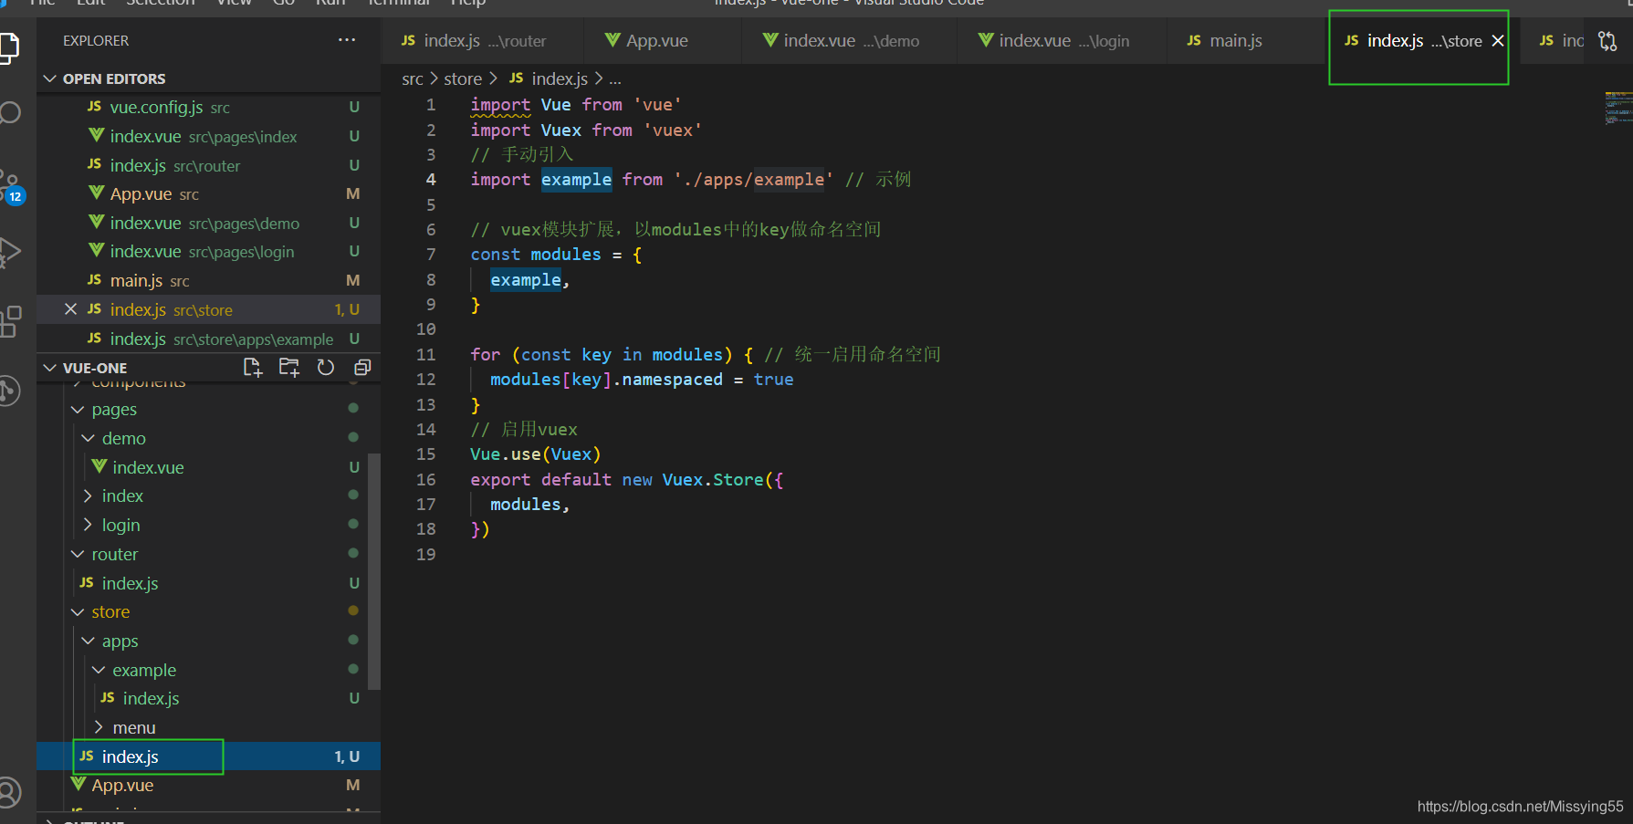
Task: Open Explorer view in activity bar
Action: 8,47
